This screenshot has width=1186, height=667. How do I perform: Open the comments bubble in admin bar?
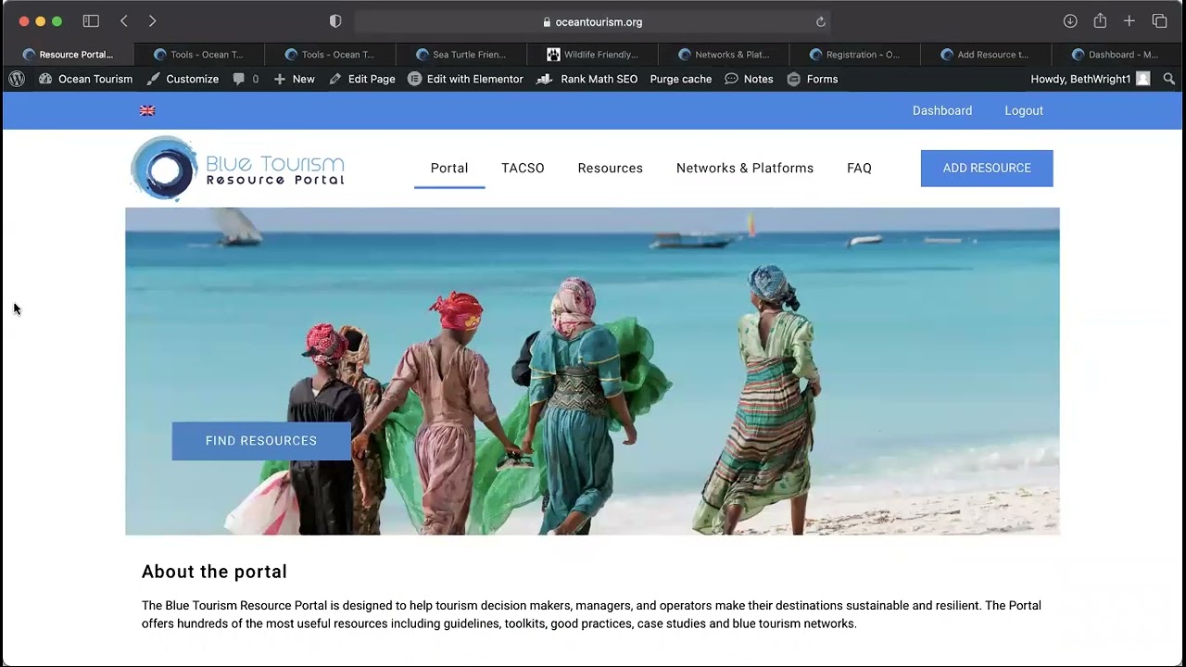tap(246, 79)
